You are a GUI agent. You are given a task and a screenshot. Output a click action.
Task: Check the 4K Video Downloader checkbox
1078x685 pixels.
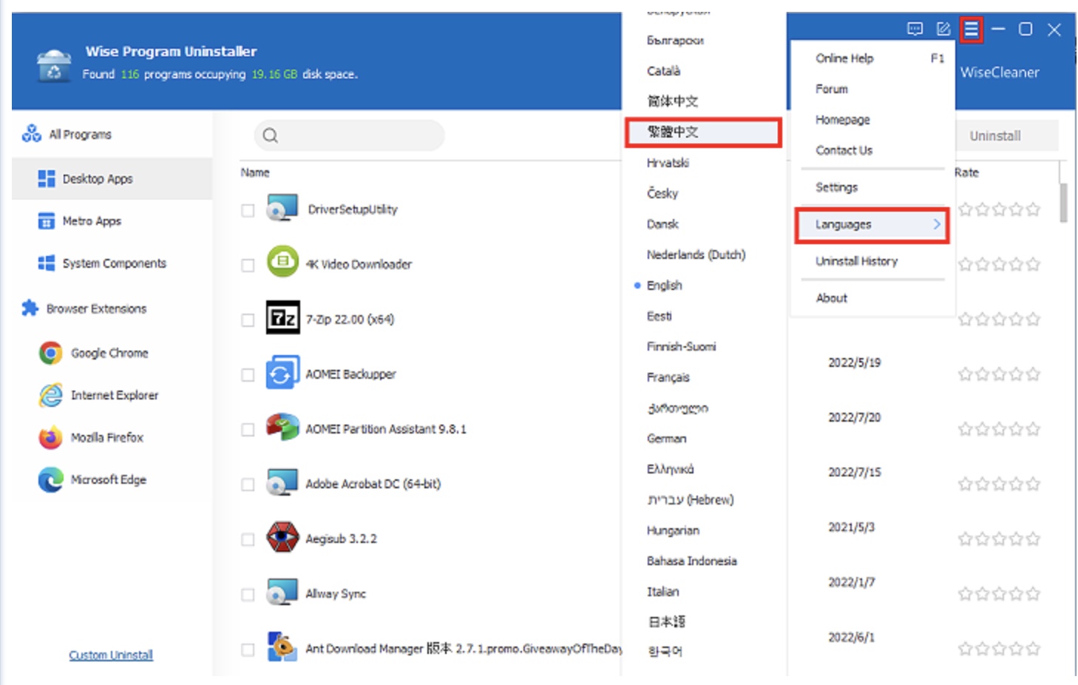point(248,266)
